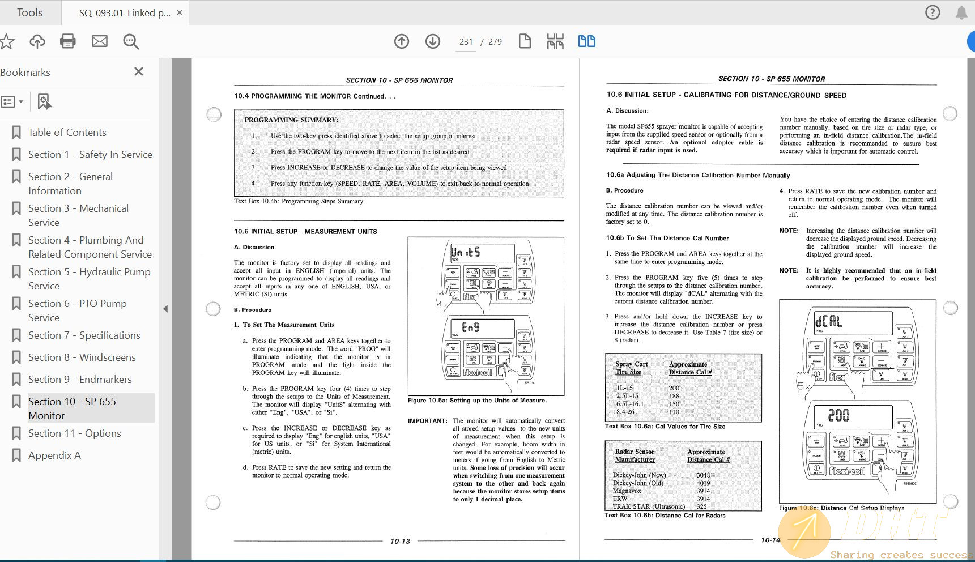Open the help question mark icon
This screenshot has width=975, height=562.
click(x=932, y=12)
